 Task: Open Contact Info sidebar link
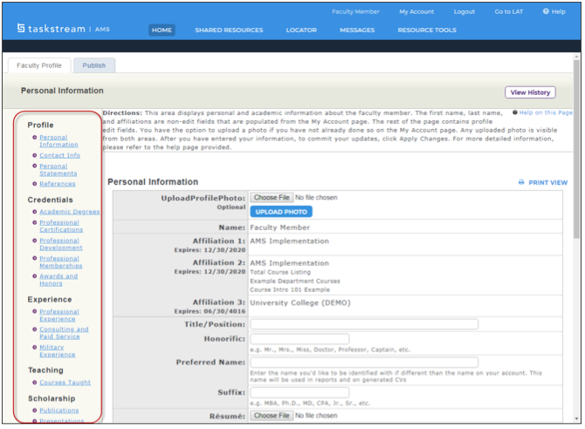click(x=59, y=155)
